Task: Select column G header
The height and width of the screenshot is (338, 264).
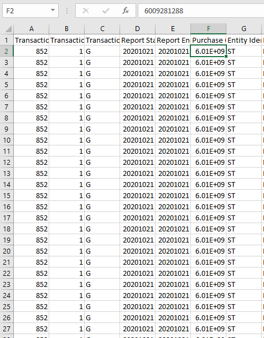Action: point(244,29)
